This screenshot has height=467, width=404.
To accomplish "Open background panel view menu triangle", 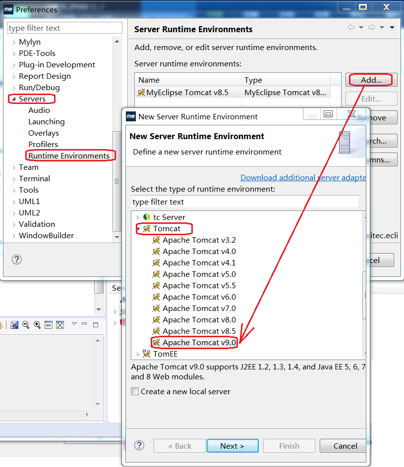I will [74, 323].
